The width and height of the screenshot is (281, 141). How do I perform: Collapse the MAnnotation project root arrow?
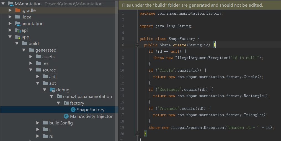point(3,4)
